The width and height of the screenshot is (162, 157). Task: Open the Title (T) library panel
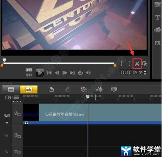pyautogui.click(x=157, y=17)
